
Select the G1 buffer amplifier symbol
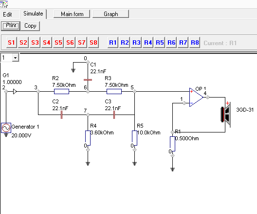tap(15, 92)
